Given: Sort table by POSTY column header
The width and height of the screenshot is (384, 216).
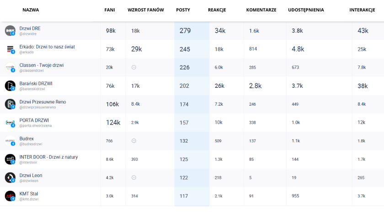Looking at the screenshot, I should (x=183, y=10).
